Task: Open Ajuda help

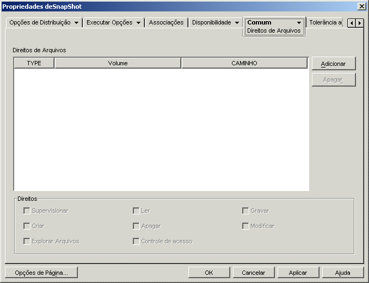Action: pos(343,273)
